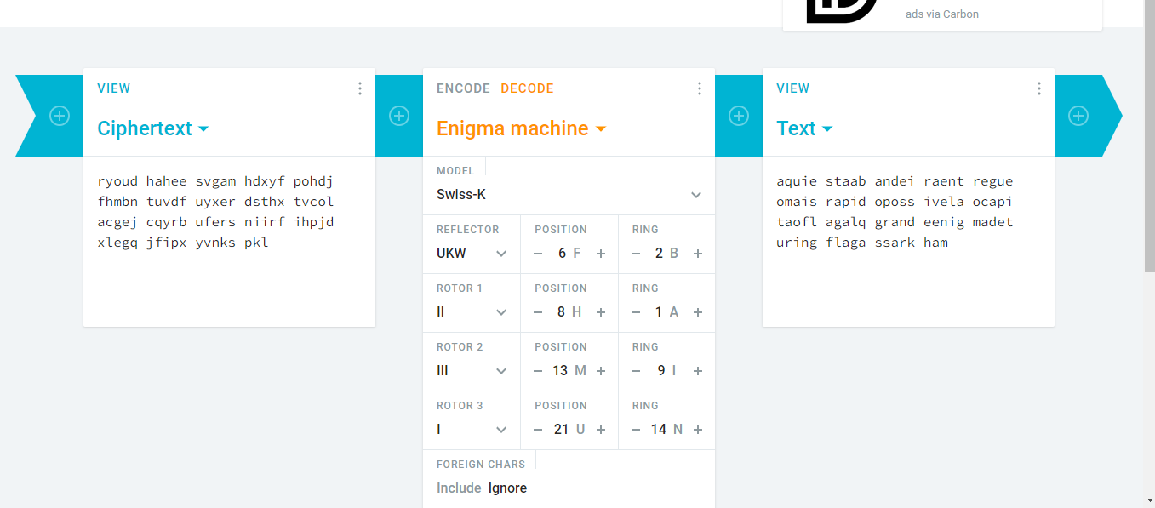Click the reflector ring field showing 2 B
Viewport: 1155px width, 508px height.
(667, 254)
